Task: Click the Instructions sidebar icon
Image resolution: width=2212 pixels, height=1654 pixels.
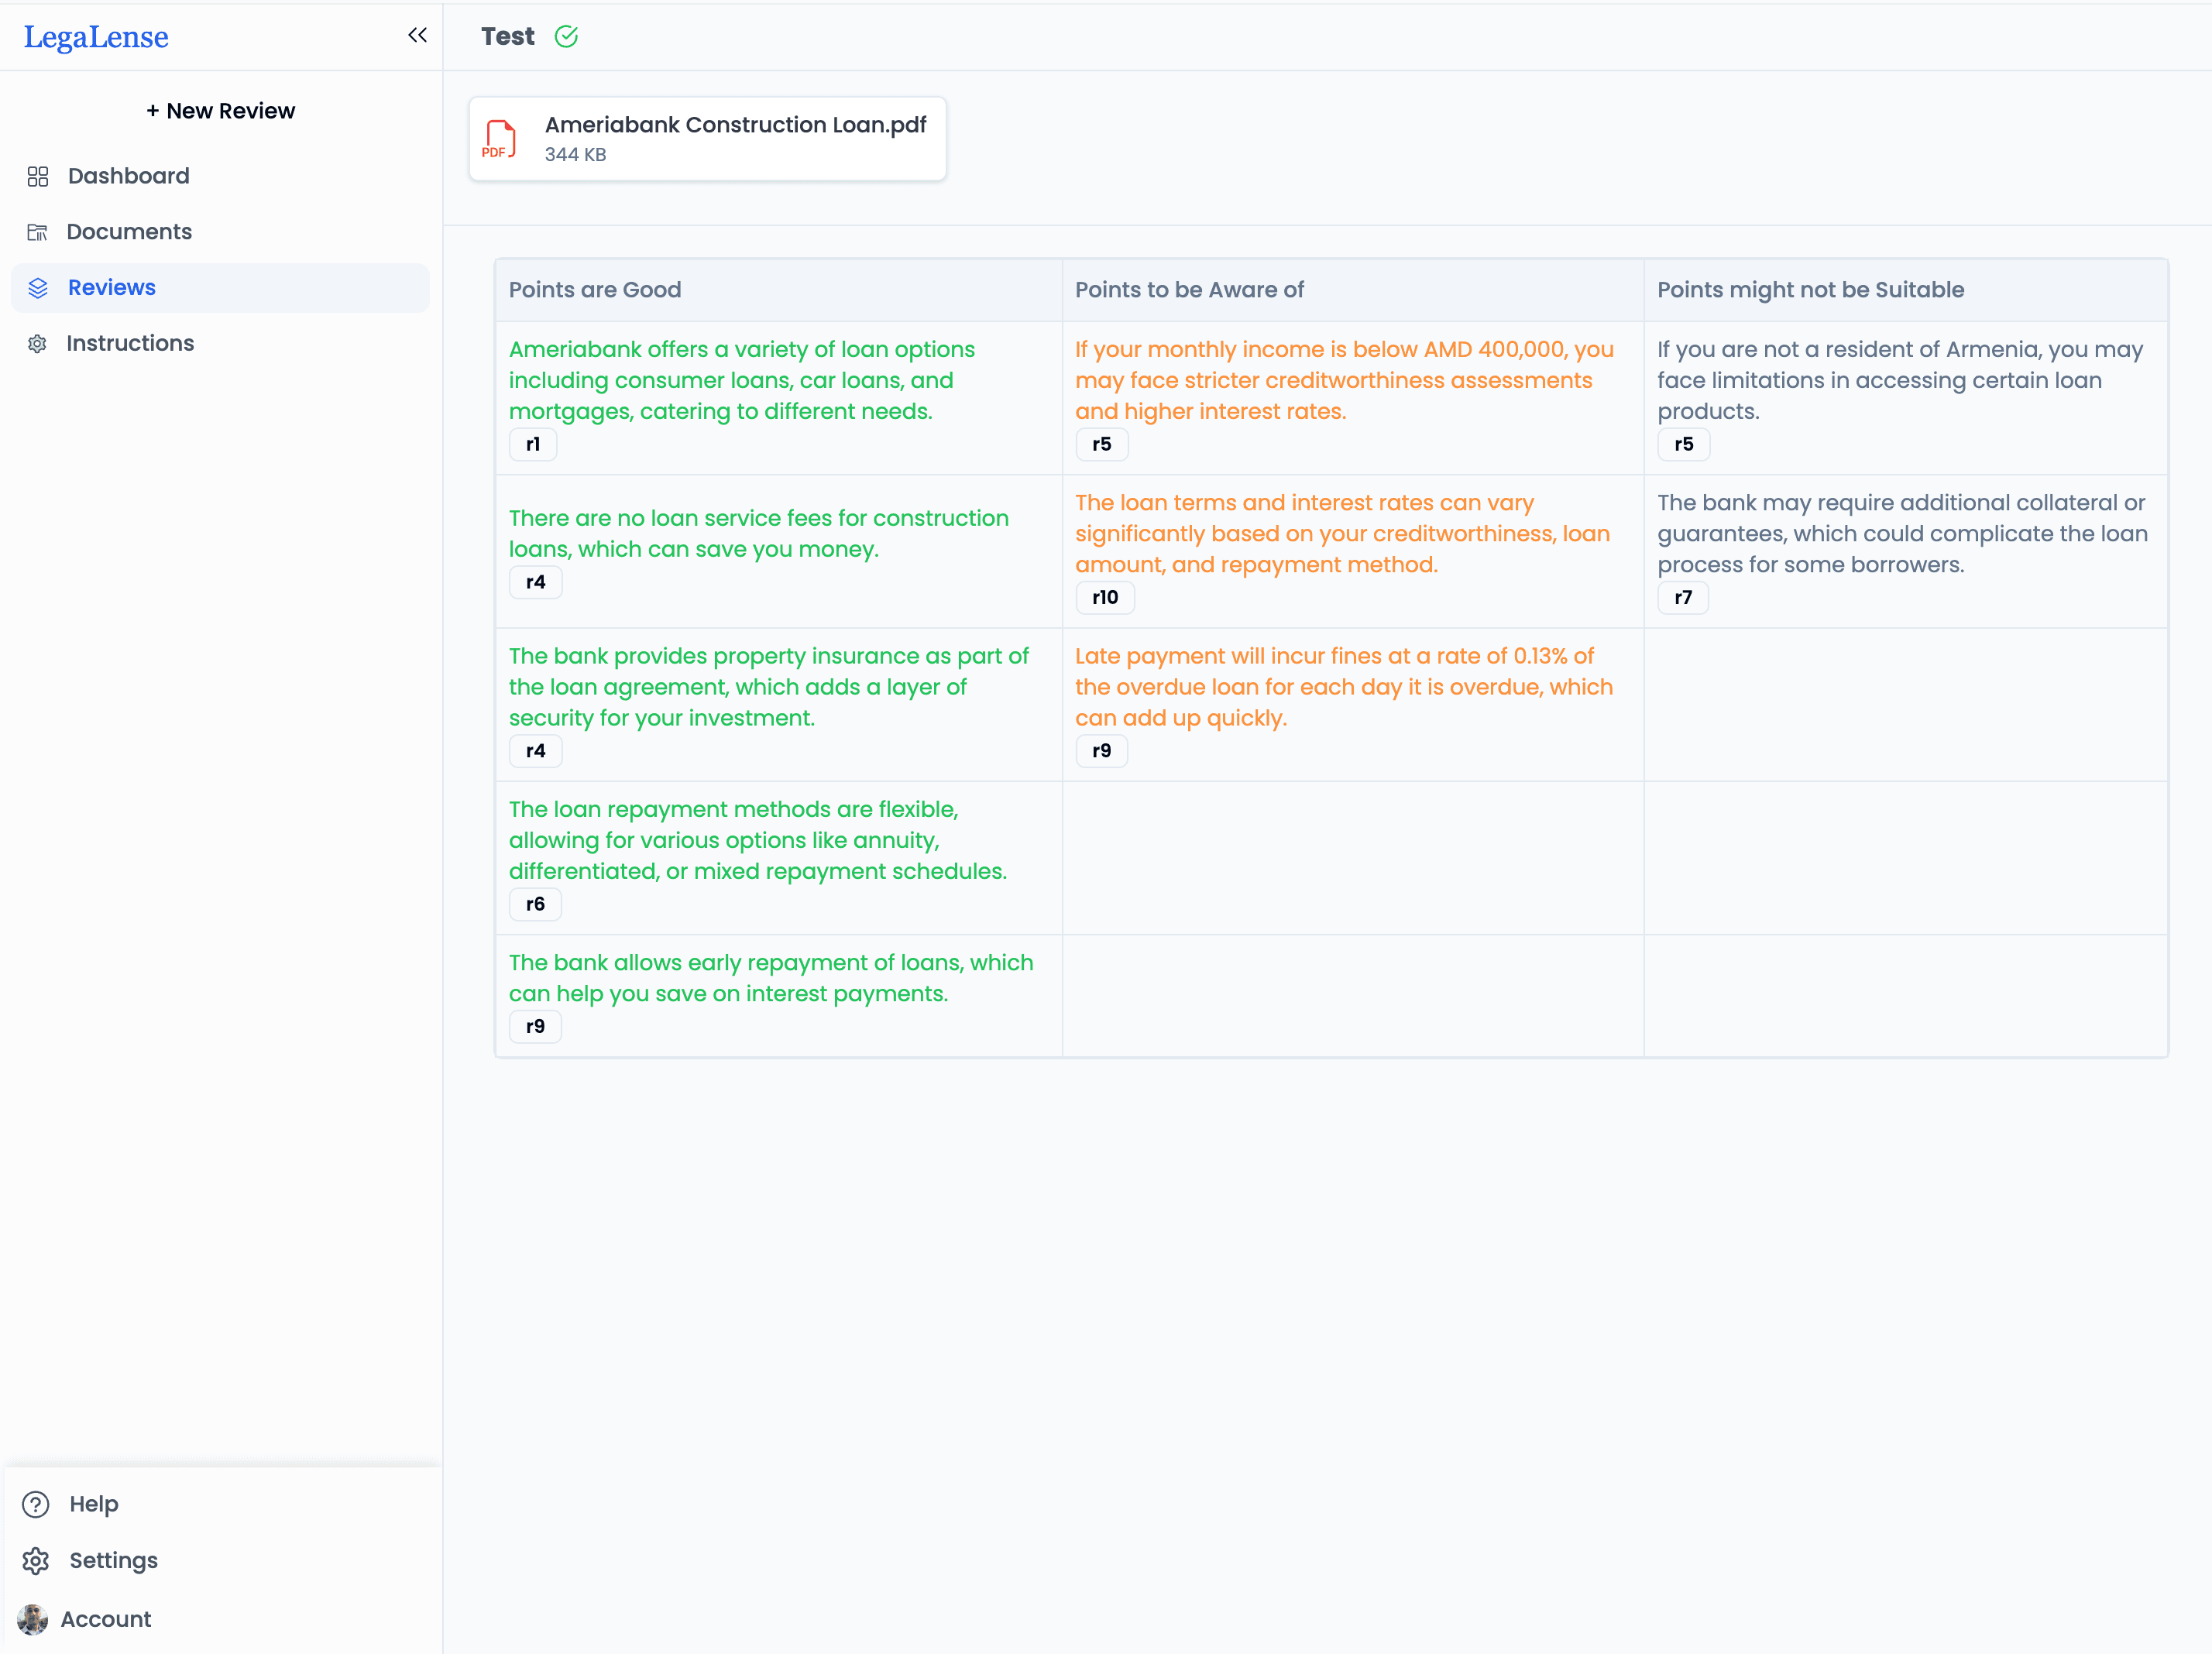Action: 38,344
